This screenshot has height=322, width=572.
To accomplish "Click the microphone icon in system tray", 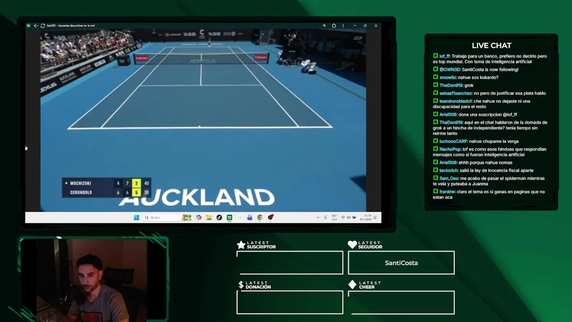I will (x=325, y=217).
